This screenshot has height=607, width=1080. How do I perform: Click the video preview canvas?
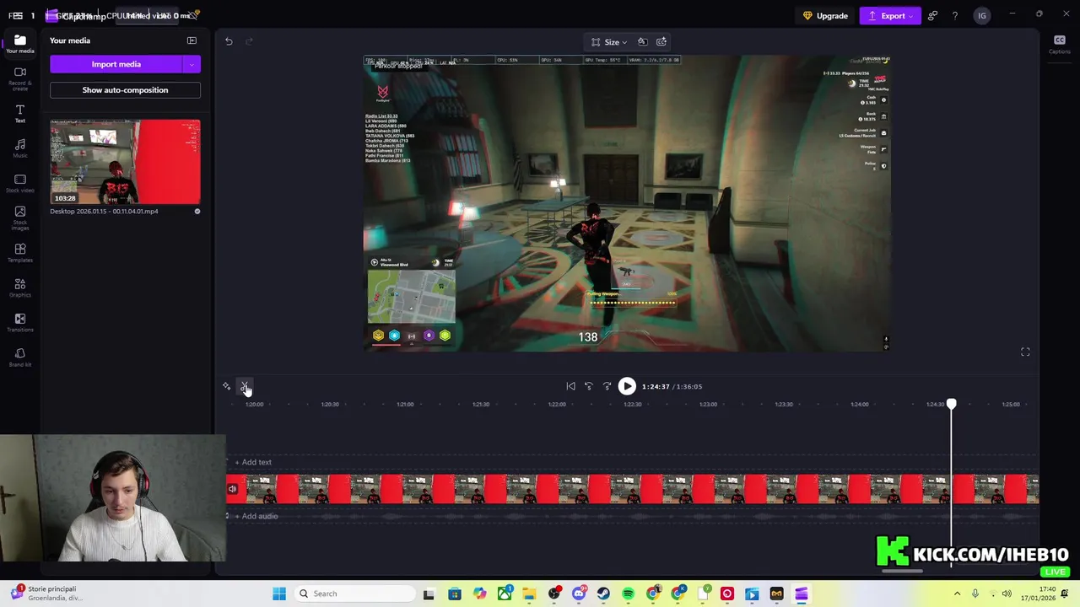tap(627, 203)
